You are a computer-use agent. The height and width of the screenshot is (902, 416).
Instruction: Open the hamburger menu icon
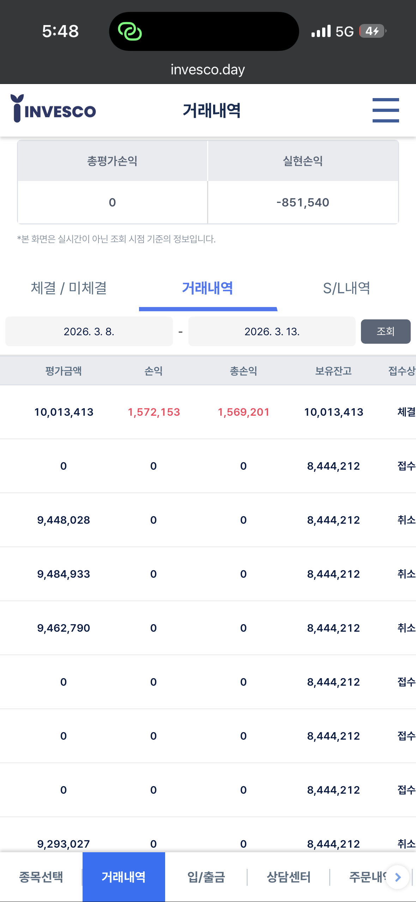pos(386,110)
